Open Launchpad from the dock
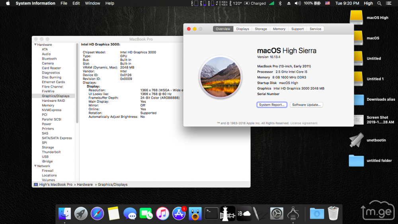Viewport: 398px width, 224px height. [81, 214]
